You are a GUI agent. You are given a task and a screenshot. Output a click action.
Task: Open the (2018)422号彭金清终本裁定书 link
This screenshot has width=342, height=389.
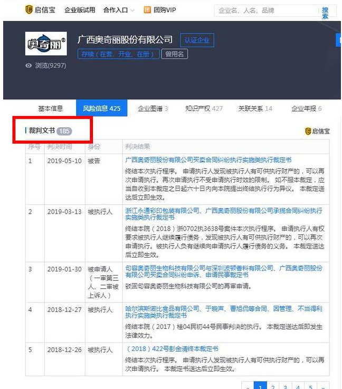(x=172, y=349)
